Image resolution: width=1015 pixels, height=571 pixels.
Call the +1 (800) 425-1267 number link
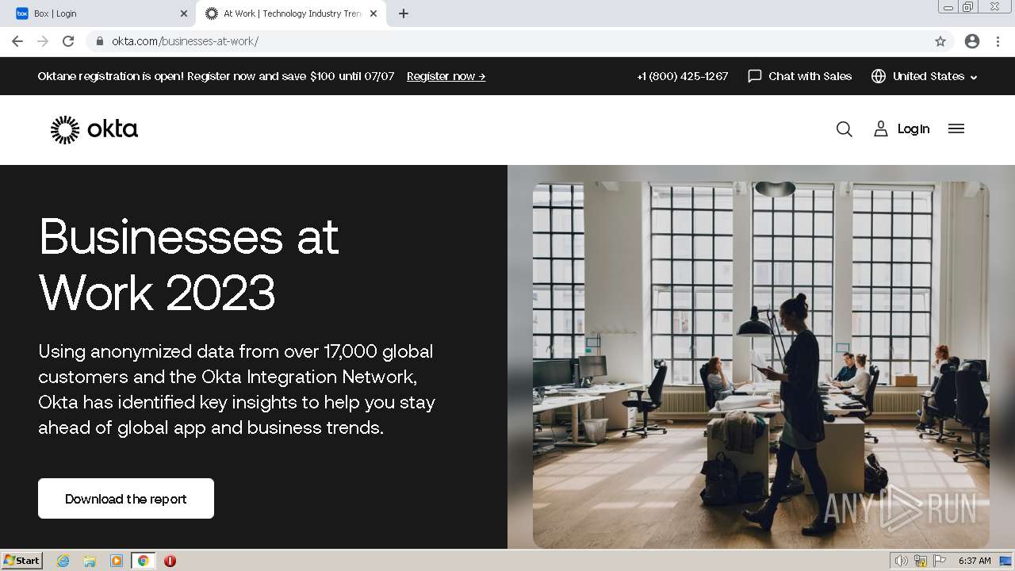682,76
